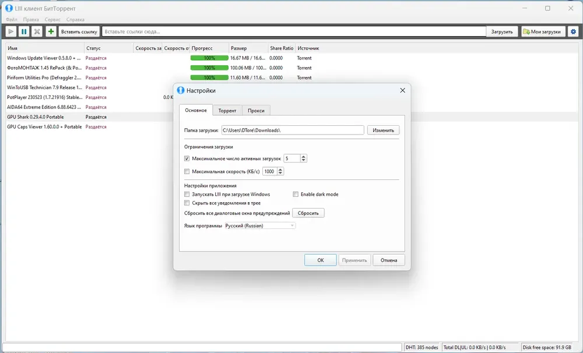The height and width of the screenshot is (353, 583).
Task: Increase max speed spinner up arrow
Action: (x=280, y=170)
